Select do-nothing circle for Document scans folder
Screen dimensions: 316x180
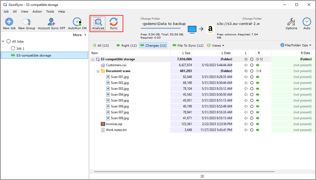pyautogui.click(x=252, y=71)
